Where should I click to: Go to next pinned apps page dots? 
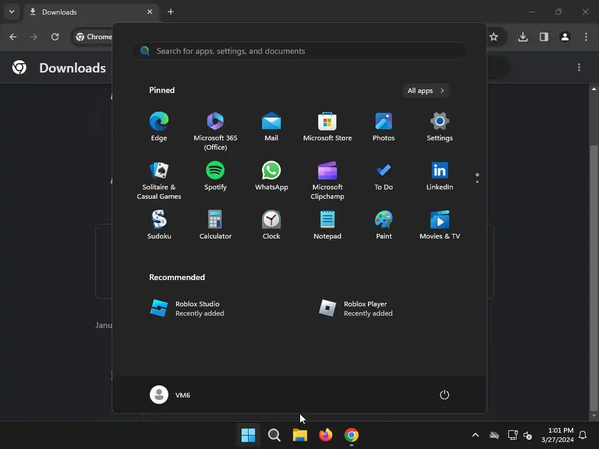(x=477, y=178)
